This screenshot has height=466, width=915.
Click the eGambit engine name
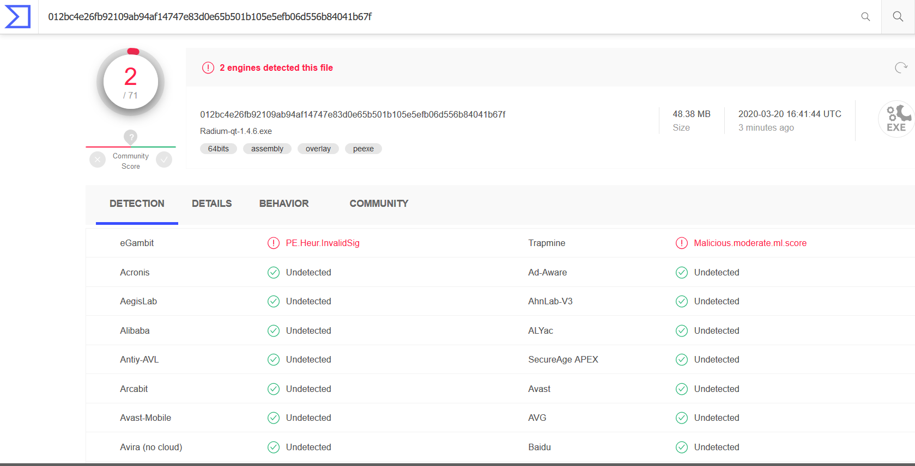point(137,243)
